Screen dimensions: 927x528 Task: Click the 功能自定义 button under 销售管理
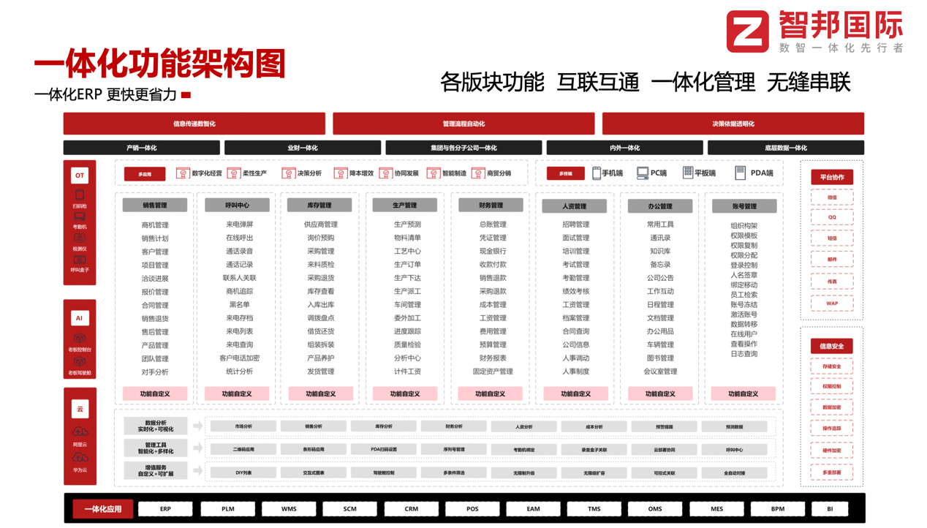(156, 393)
